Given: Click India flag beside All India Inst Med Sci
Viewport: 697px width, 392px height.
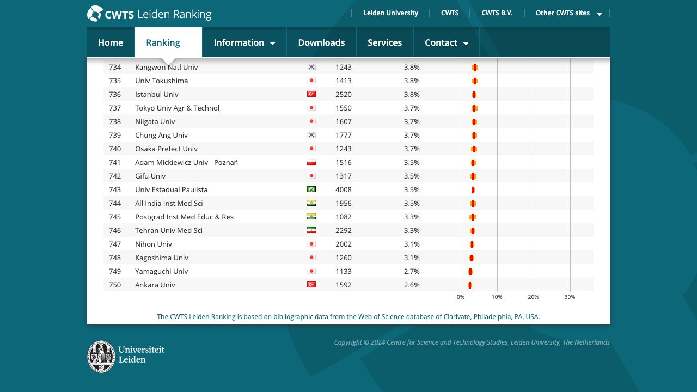Looking at the screenshot, I should 311,203.
